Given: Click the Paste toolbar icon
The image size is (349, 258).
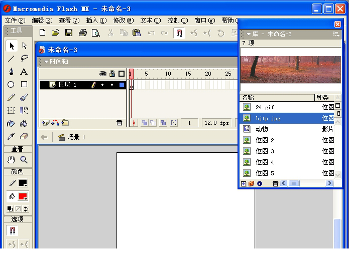Looking at the screenshot, I should coord(137,33).
